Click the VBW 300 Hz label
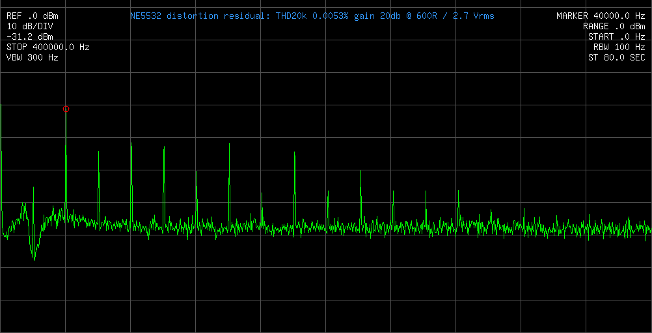652x333 pixels. point(33,58)
